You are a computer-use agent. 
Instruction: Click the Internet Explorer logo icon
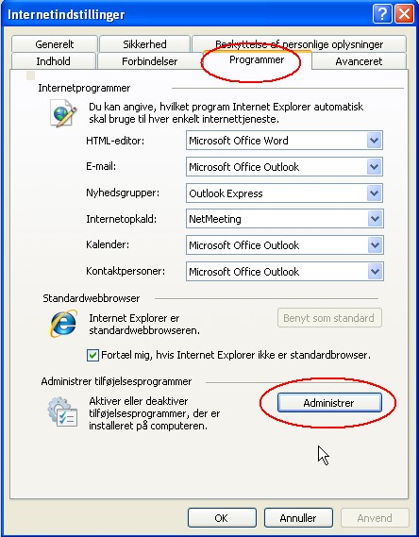[x=63, y=324]
